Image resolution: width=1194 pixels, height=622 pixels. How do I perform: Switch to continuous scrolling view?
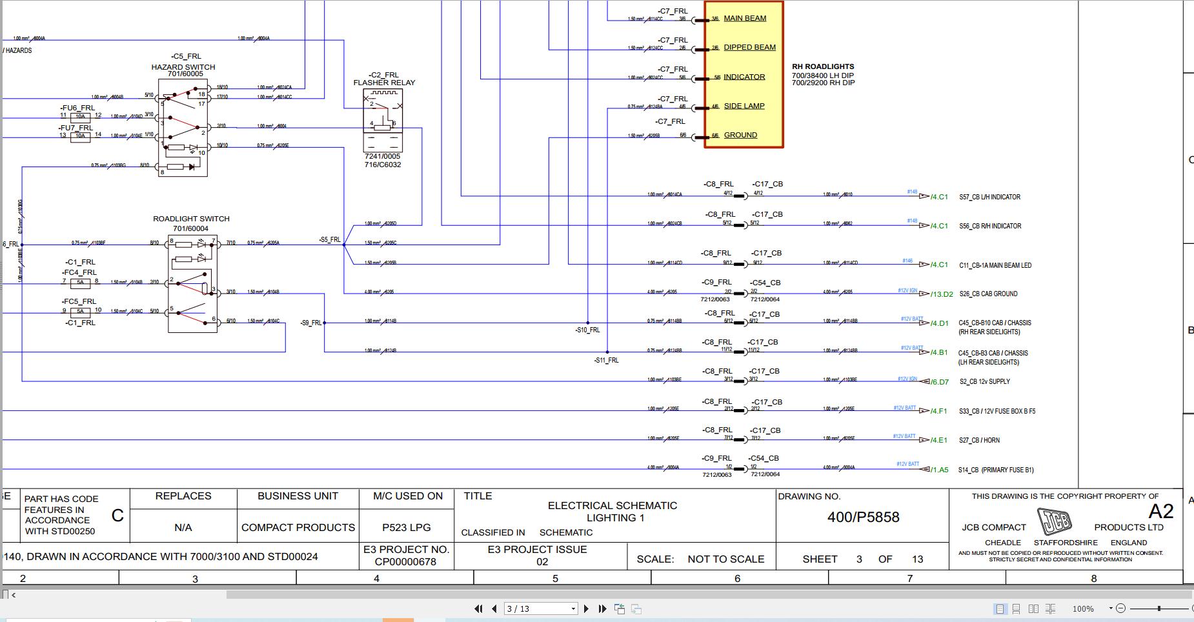pos(1017,608)
